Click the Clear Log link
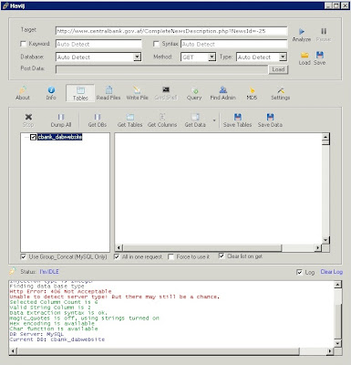The width and height of the screenshot is (351, 365). (332, 272)
